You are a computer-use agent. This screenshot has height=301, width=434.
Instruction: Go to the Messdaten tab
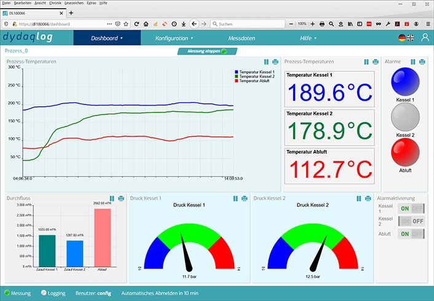(x=242, y=38)
